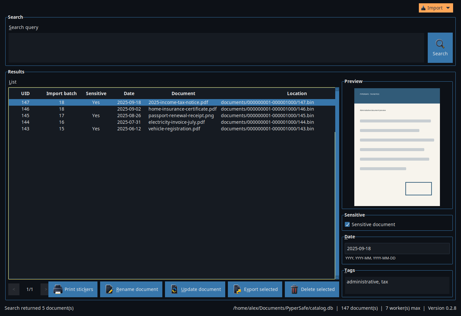Click catalog.db path in status bar
Image resolution: width=461 pixels, height=316 pixels.
(283, 308)
